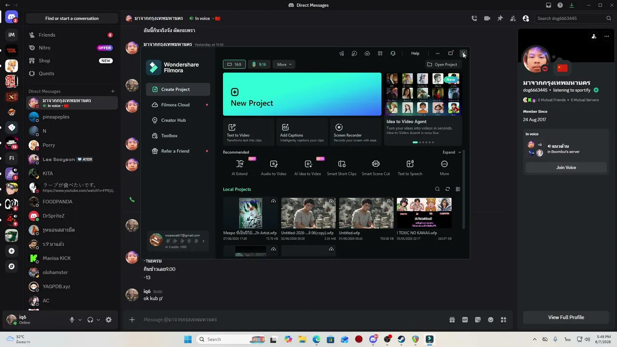This screenshot has width=617, height=347.
Task: Deafen Discord headphones output
Action: [x=90, y=320]
